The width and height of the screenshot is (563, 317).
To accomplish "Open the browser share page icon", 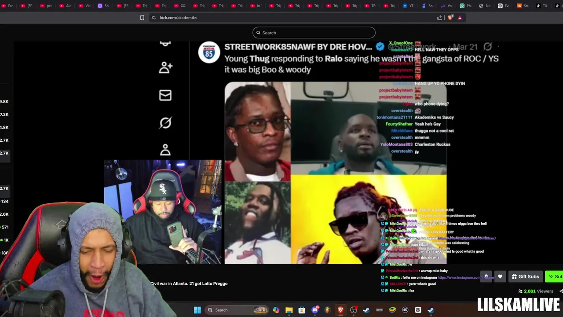I will click(439, 18).
